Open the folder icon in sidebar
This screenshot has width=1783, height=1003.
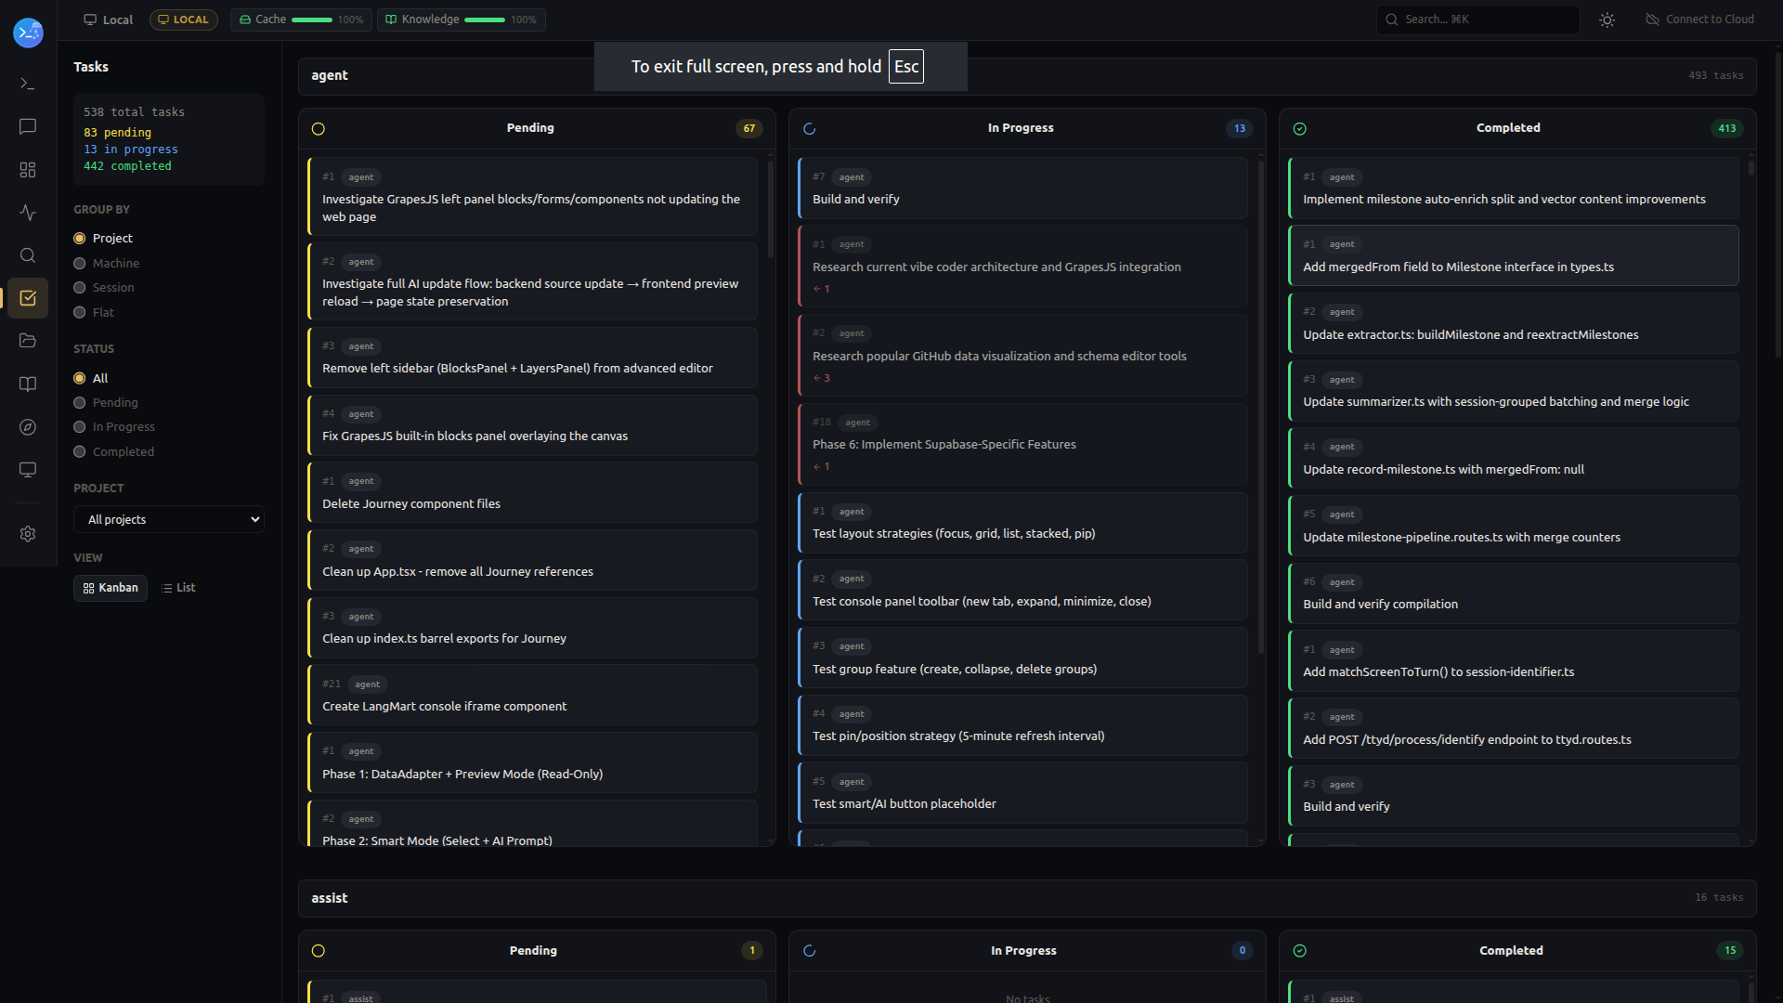(28, 341)
